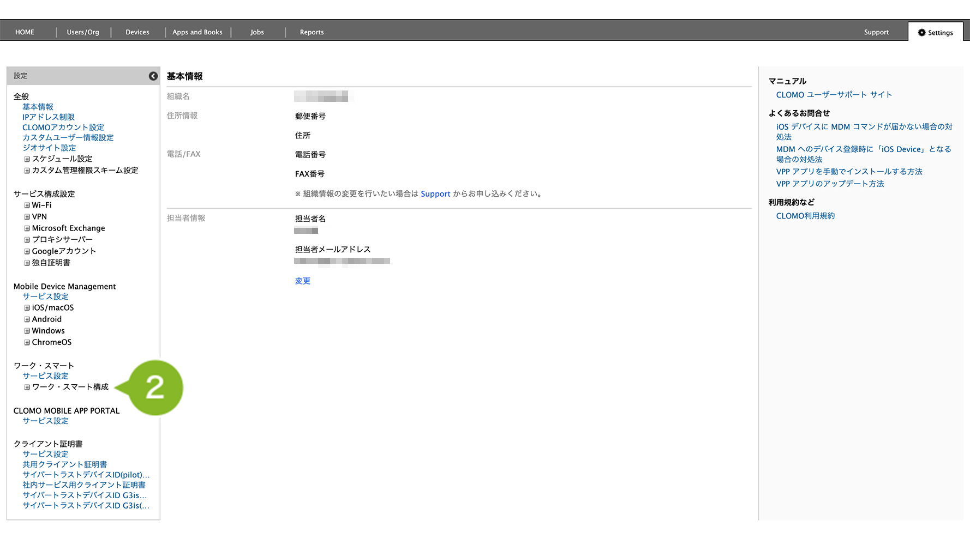Click the plus icon beside iOS/macOS
Screen dimensions: 970x545
click(x=27, y=308)
